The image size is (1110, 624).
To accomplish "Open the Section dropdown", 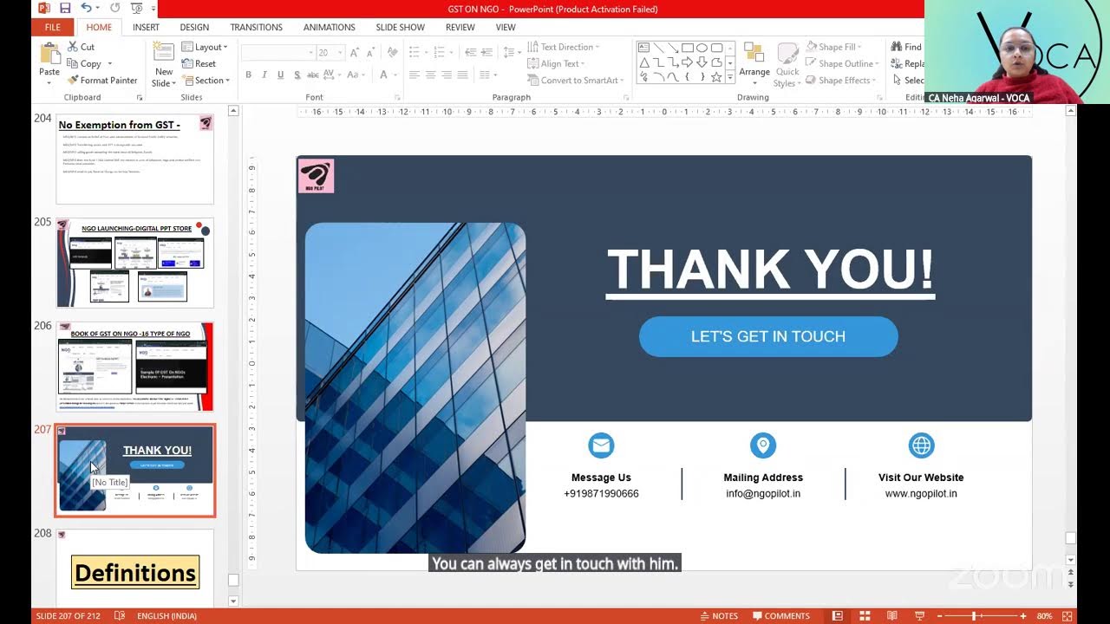I will point(206,80).
